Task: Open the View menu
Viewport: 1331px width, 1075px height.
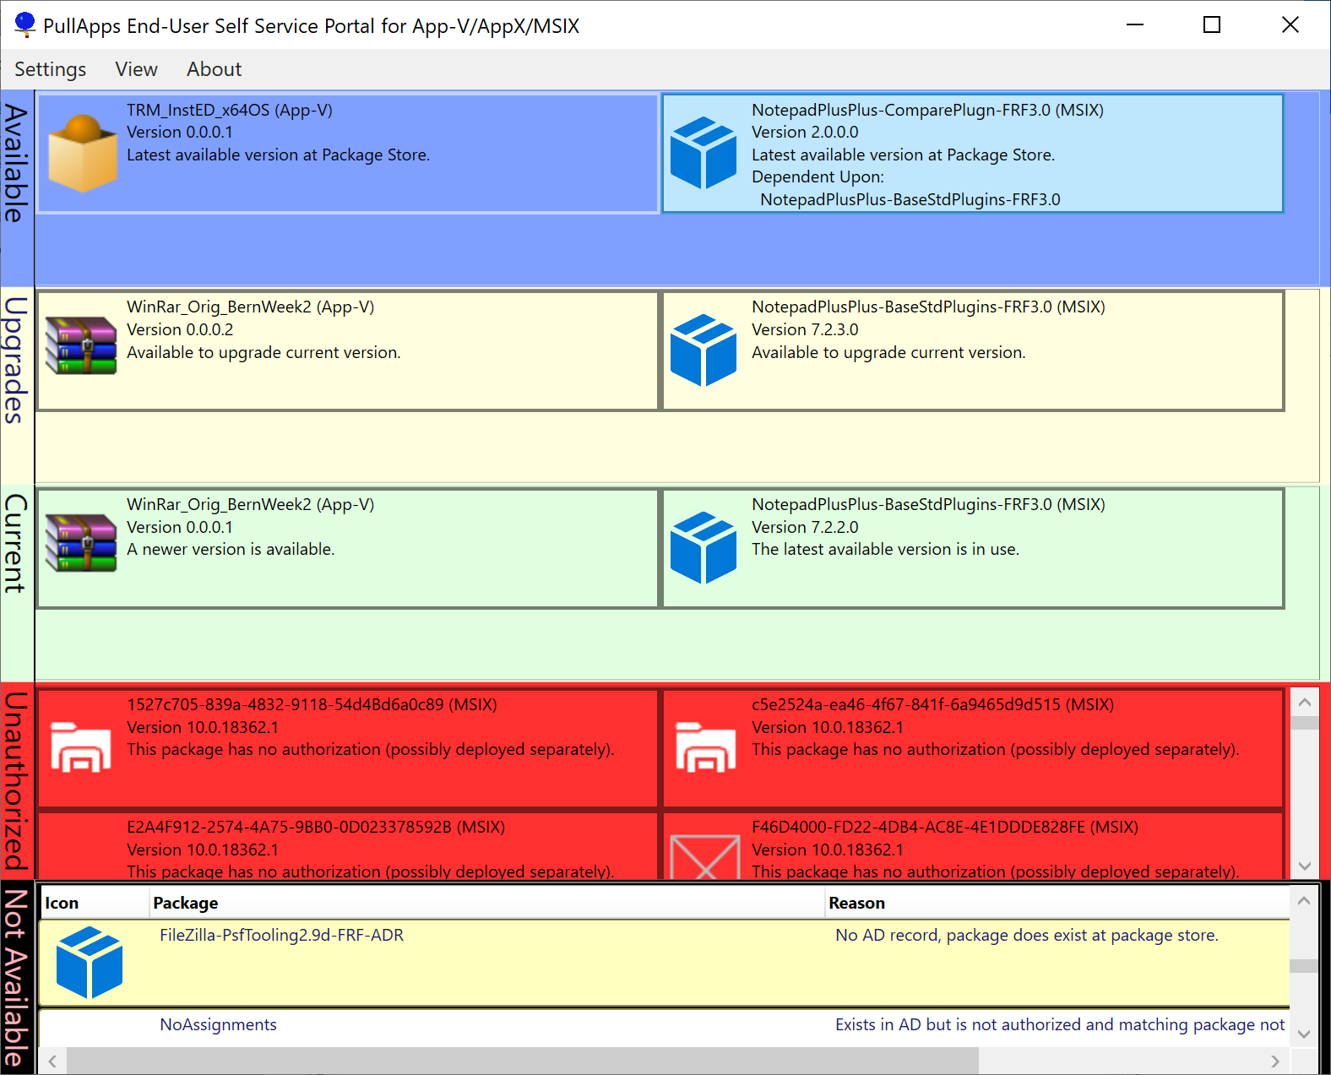Action: (136, 69)
